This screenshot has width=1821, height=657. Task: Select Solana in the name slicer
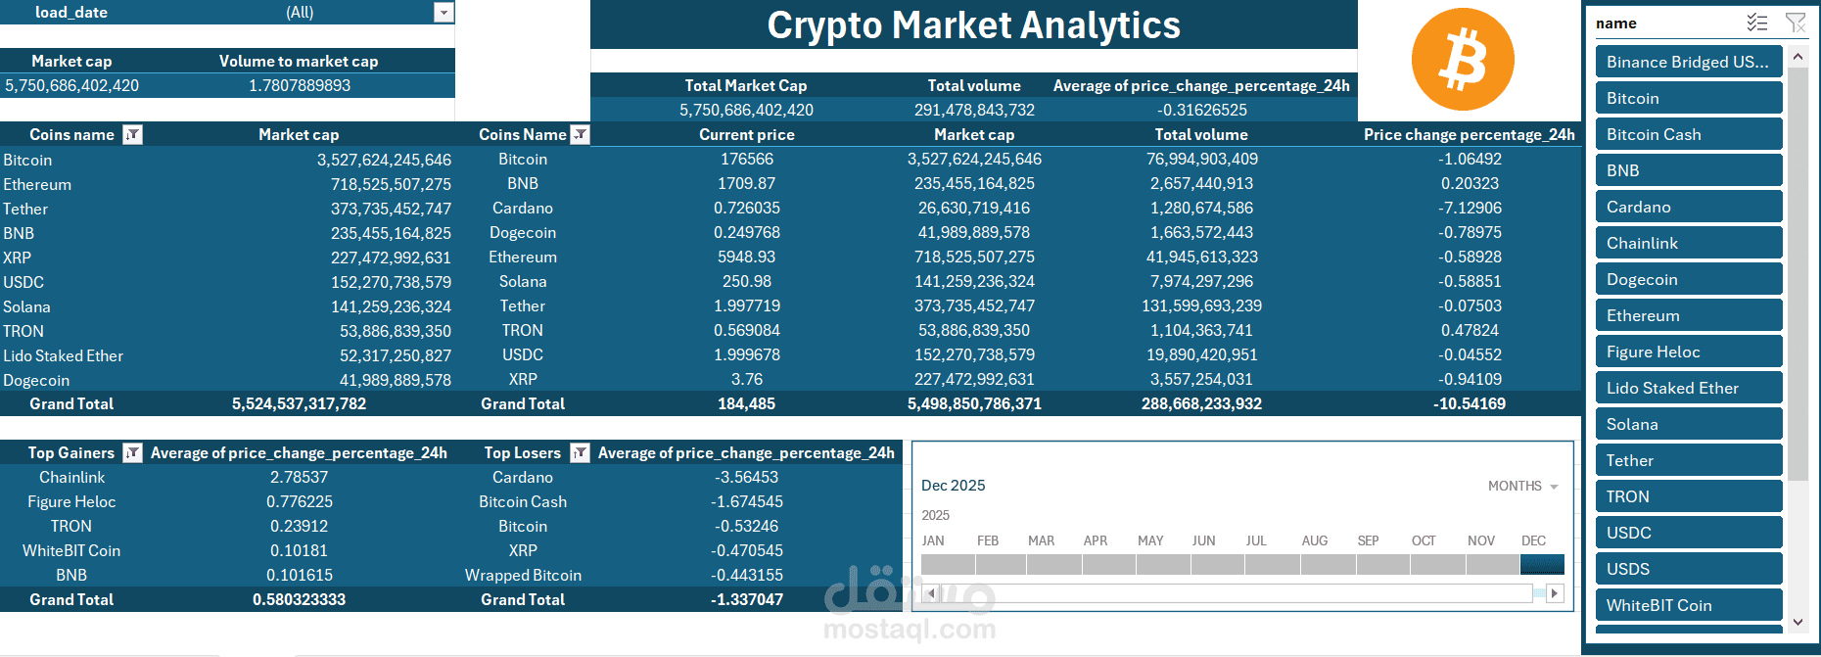[1689, 423]
